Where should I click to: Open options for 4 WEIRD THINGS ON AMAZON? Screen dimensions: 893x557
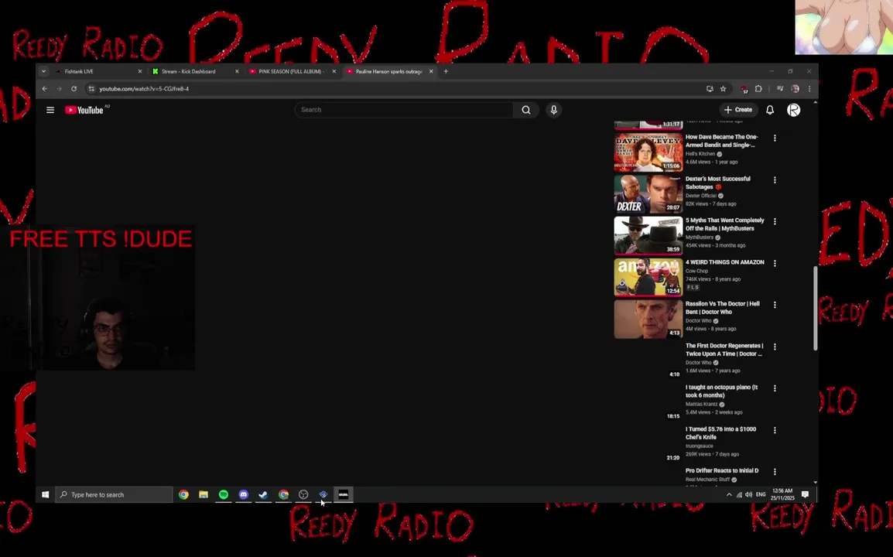pos(775,263)
